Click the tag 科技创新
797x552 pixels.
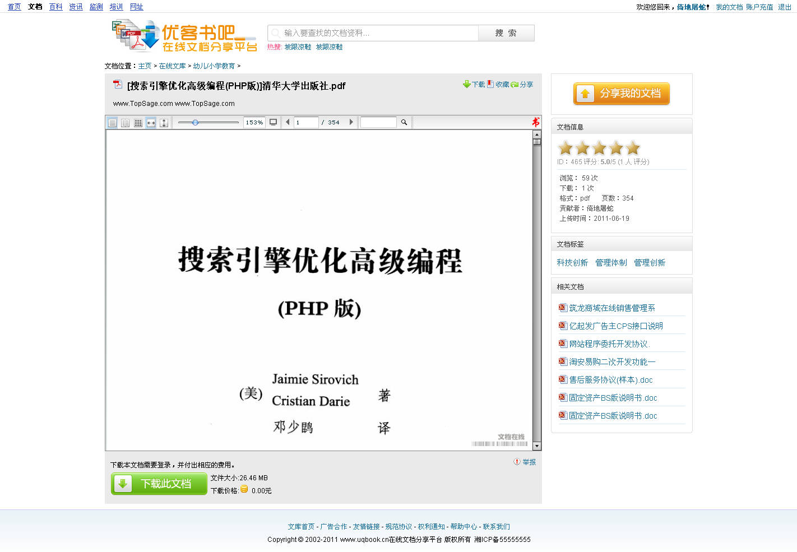(572, 263)
